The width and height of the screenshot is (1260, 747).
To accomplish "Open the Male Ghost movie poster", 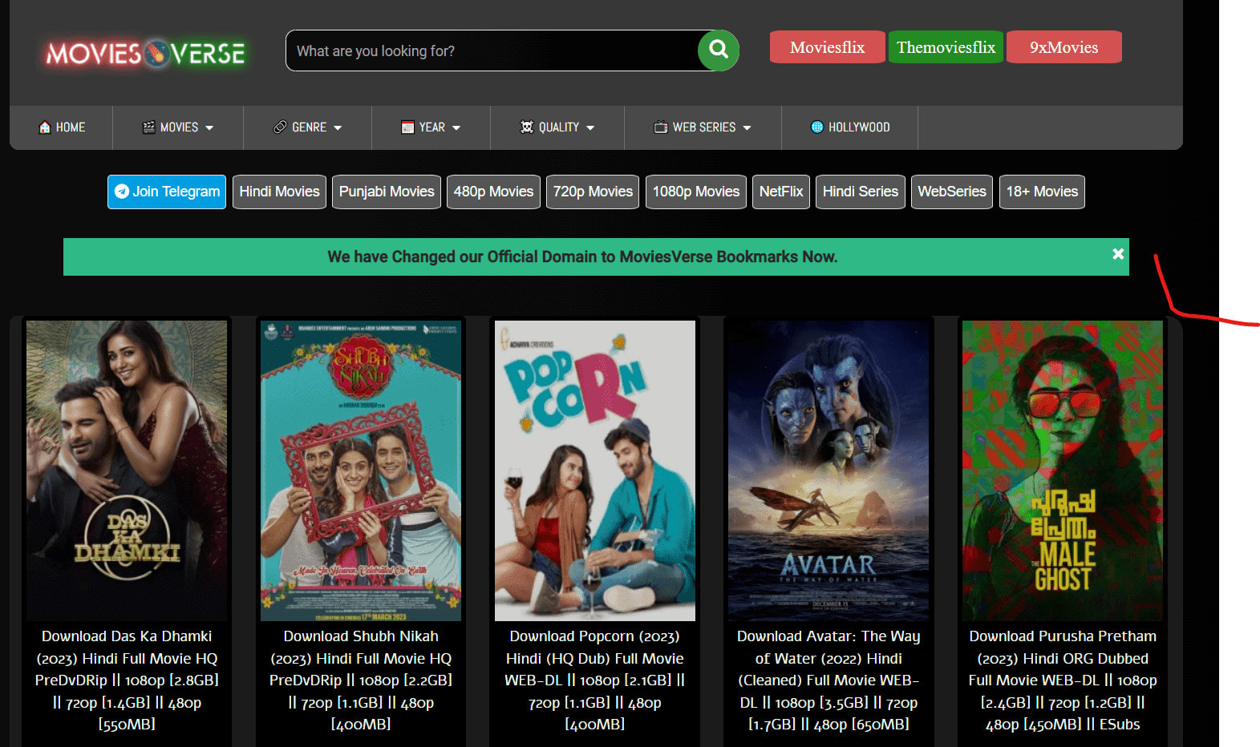I will point(1063,470).
